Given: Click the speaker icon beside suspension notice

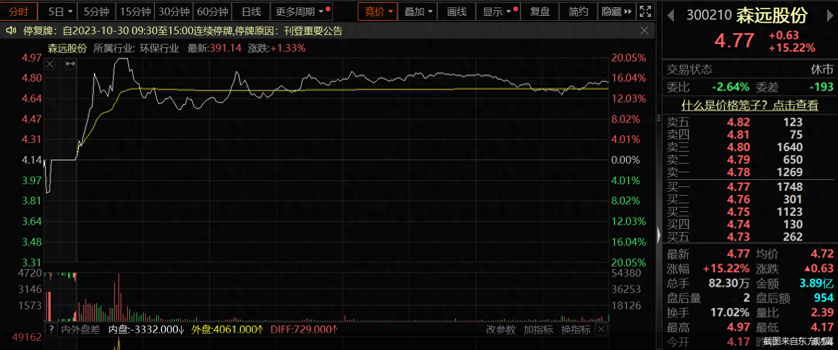Looking at the screenshot, I should click(11, 31).
